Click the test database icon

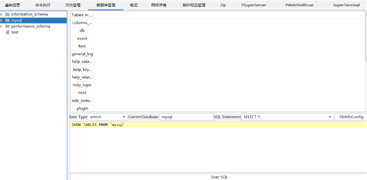pyautogui.click(x=8, y=32)
